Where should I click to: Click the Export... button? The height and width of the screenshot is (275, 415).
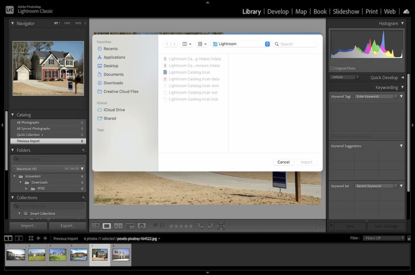pos(68,226)
